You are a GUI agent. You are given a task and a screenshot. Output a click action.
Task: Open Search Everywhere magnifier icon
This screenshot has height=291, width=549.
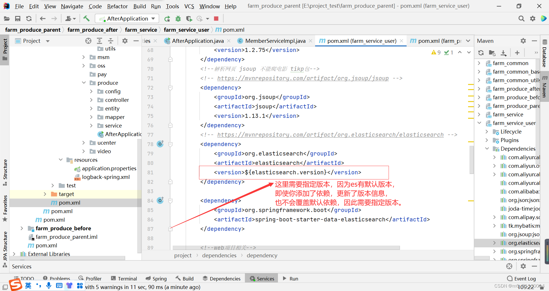[522, 19]
